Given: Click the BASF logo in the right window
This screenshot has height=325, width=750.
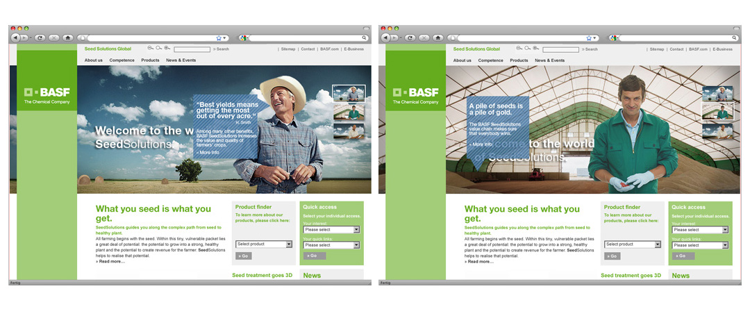Looking at the screenshot, I should click(x=416, y=96).
